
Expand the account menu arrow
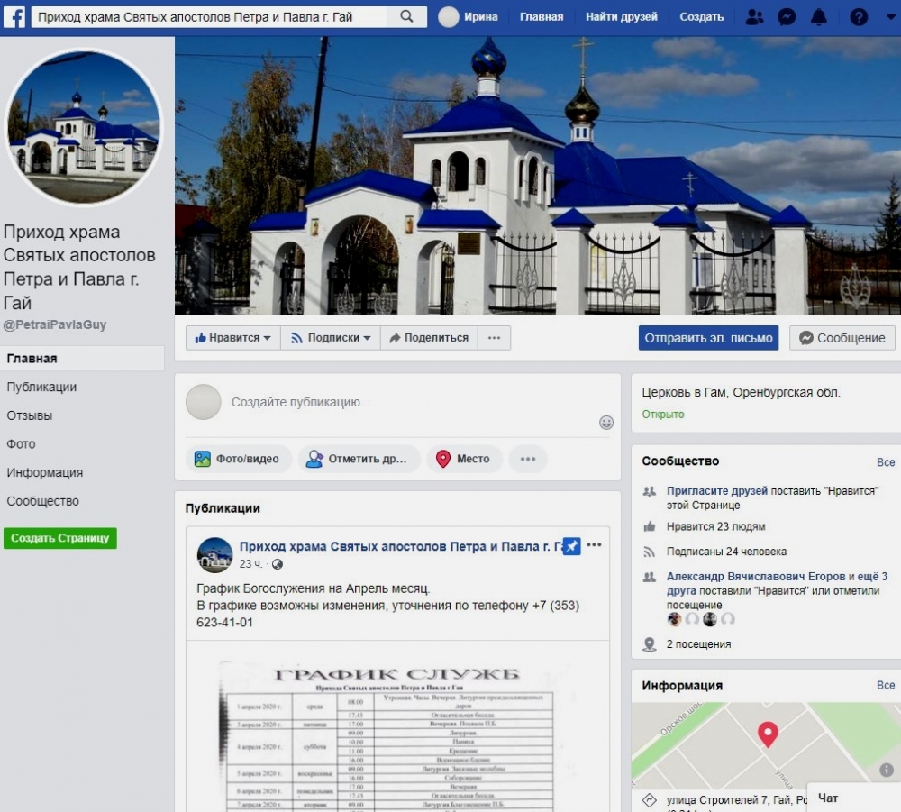(890, 17)
